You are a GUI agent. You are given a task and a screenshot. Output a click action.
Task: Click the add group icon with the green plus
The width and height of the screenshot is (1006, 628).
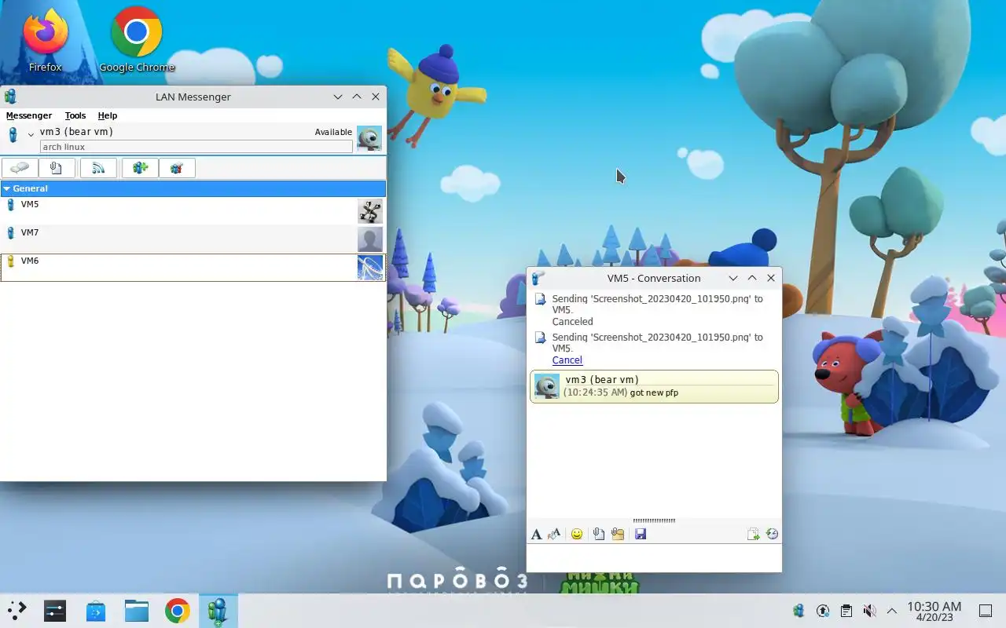pos(140,168)
